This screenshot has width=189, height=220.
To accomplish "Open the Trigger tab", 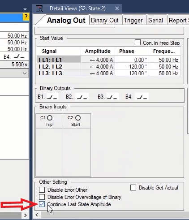I will coord(133,20).
